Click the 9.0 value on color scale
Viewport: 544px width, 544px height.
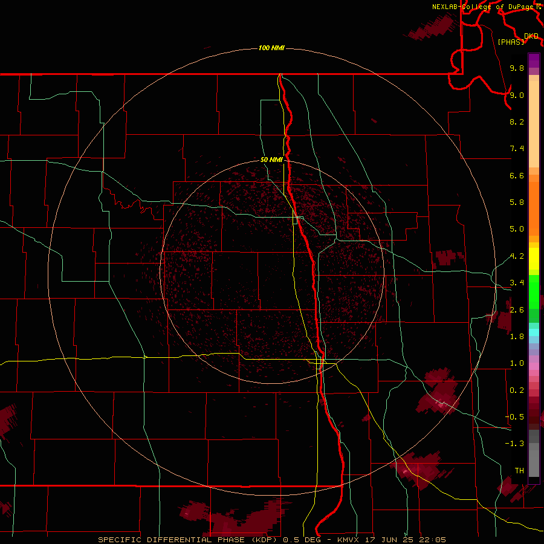517,95
